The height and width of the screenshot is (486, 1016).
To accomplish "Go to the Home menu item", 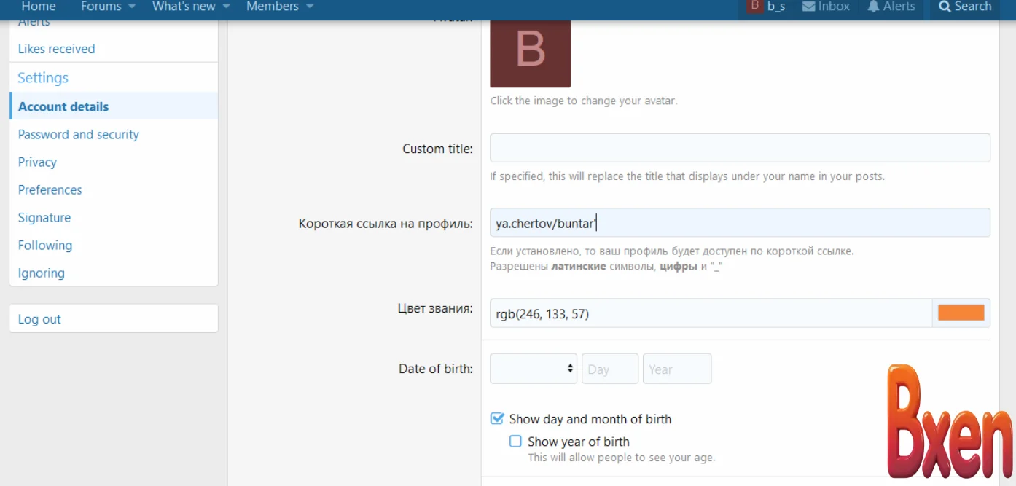I will coord(39,7).
